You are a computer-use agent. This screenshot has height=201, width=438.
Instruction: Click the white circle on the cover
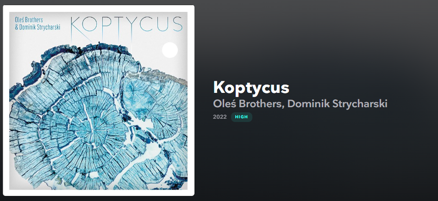click(170, 50)
